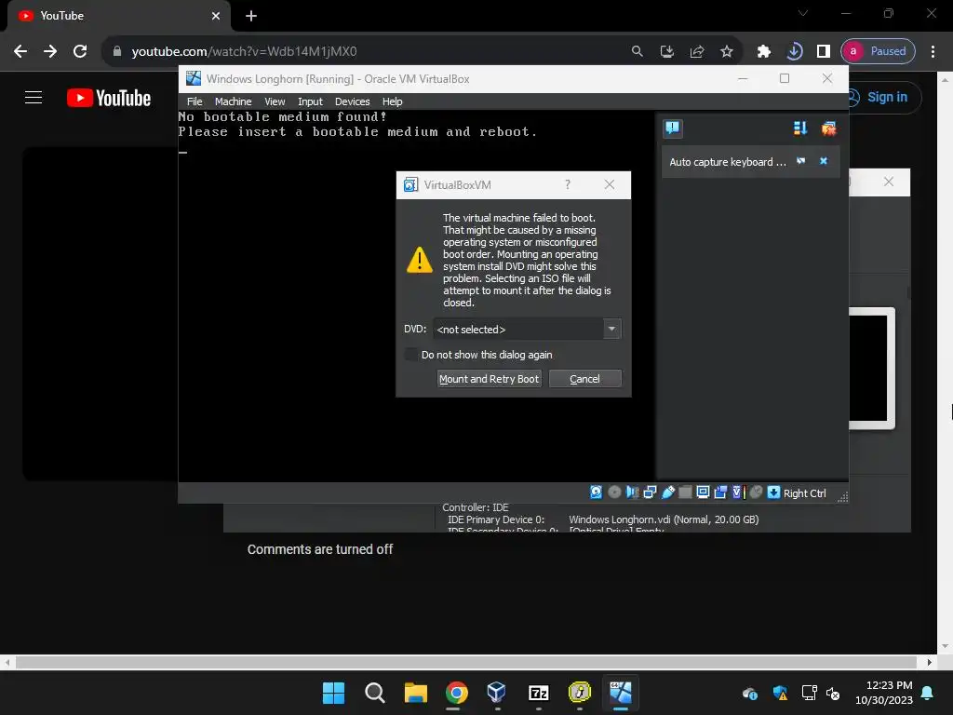953x715 pixels.
Task: Open Chrome three-dot menu
Action: 933,51
